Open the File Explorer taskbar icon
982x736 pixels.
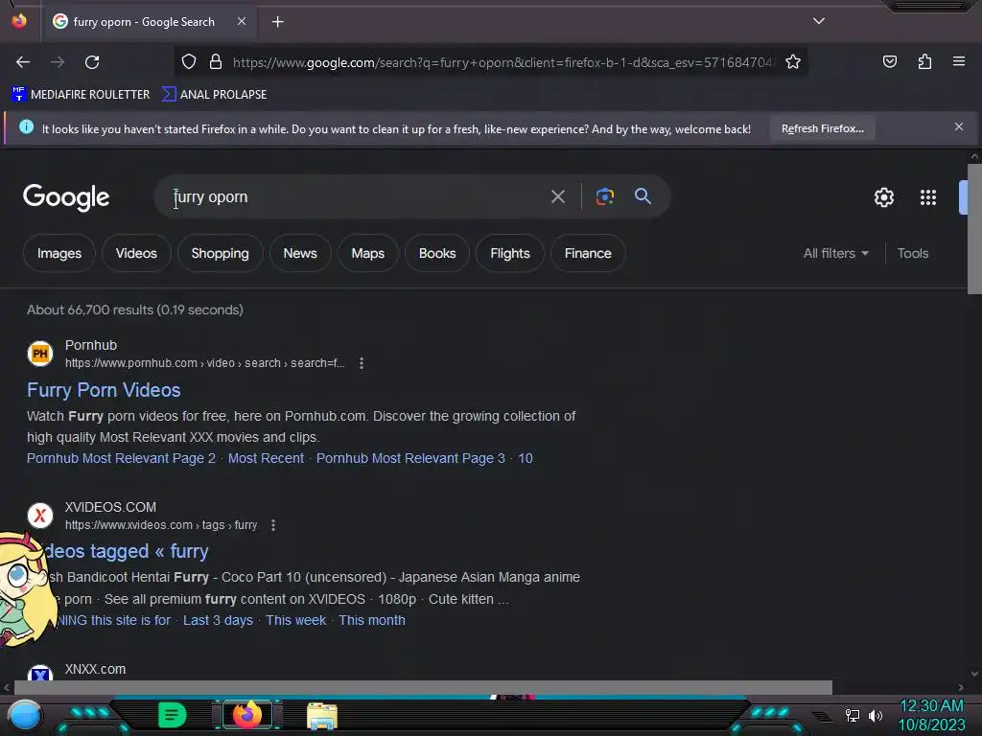[x=322, y=715]
